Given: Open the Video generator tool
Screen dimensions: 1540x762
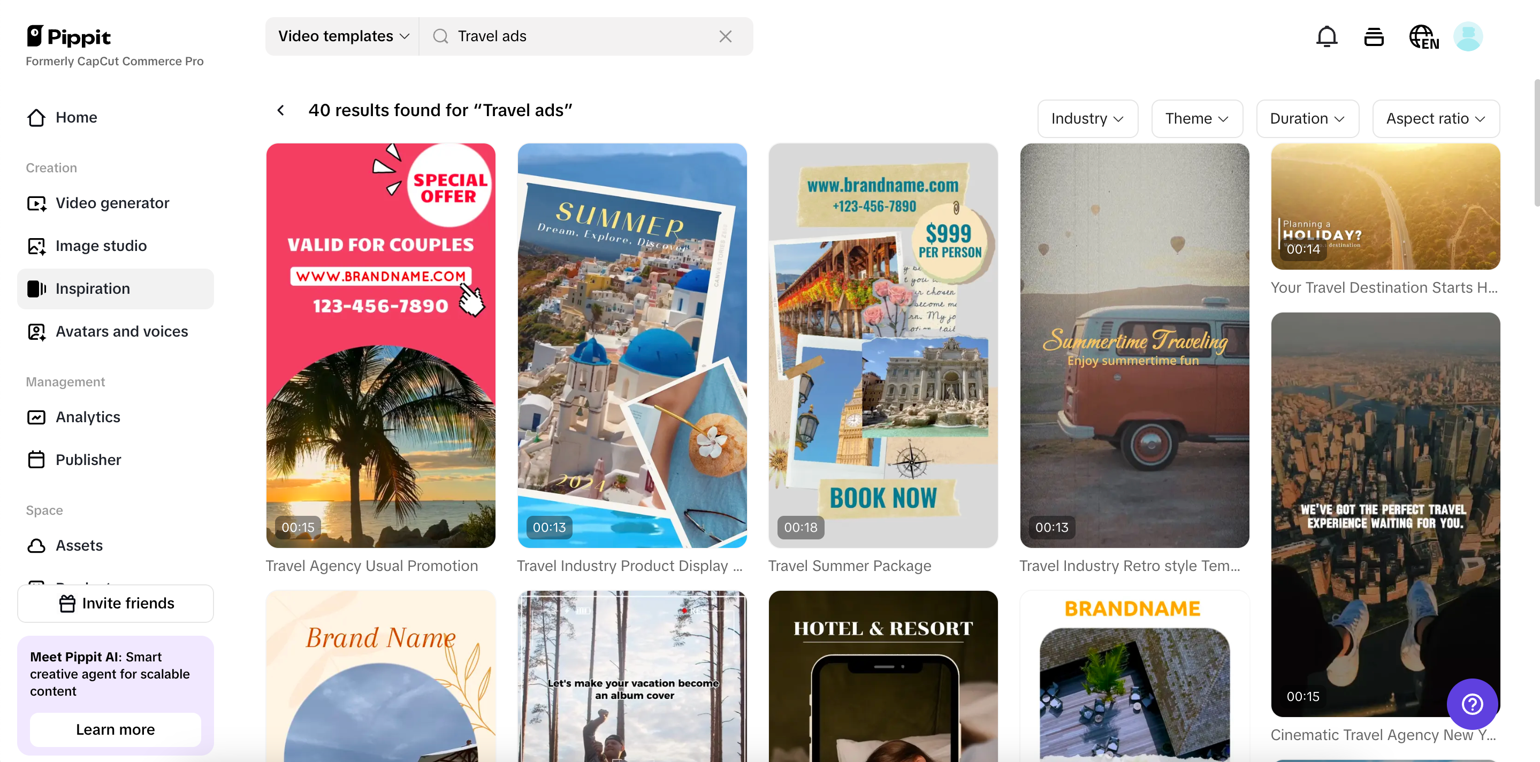Looking at the screenshot, I should (112, 203).
